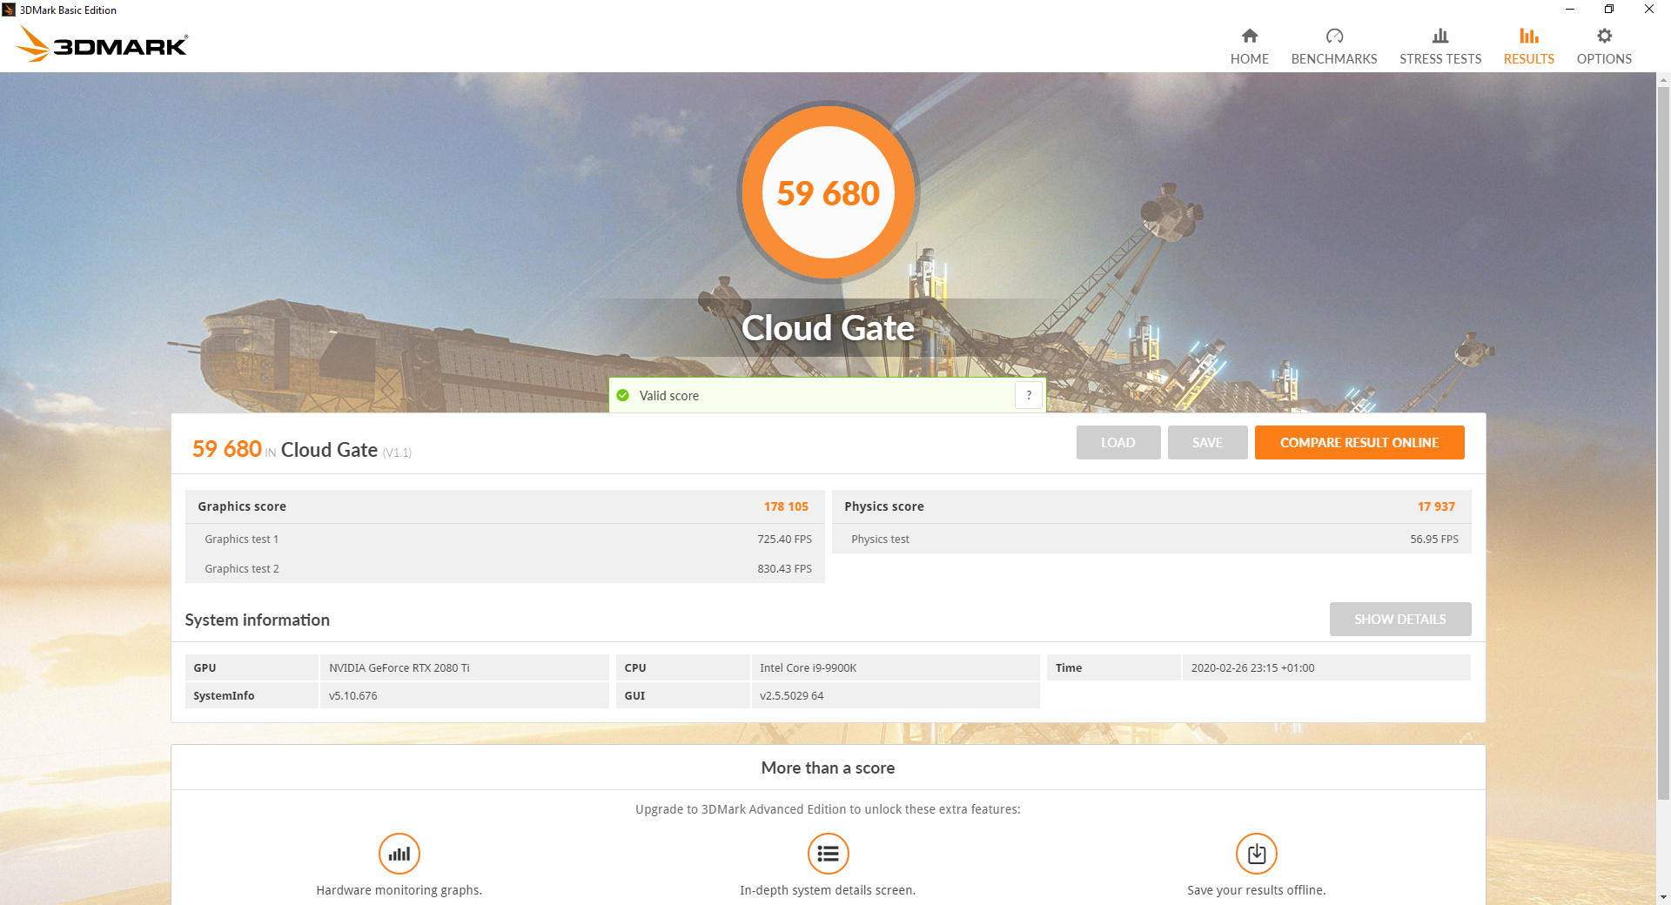Click the green valid score checkmark
Image resolution: width=1671 pixels, height=905 pixels.
pyautogui.click(x=623, y=395)
